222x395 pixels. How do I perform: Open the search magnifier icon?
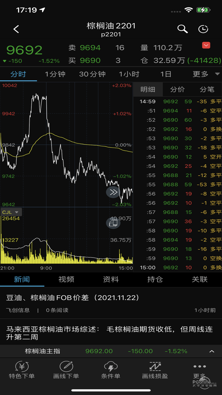182,29
